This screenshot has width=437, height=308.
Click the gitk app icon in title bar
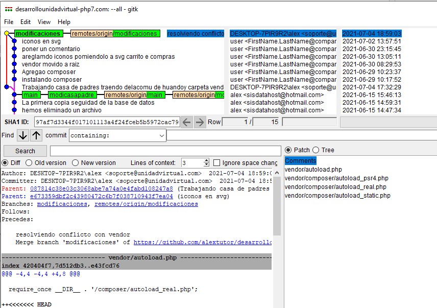pos(9,9)
